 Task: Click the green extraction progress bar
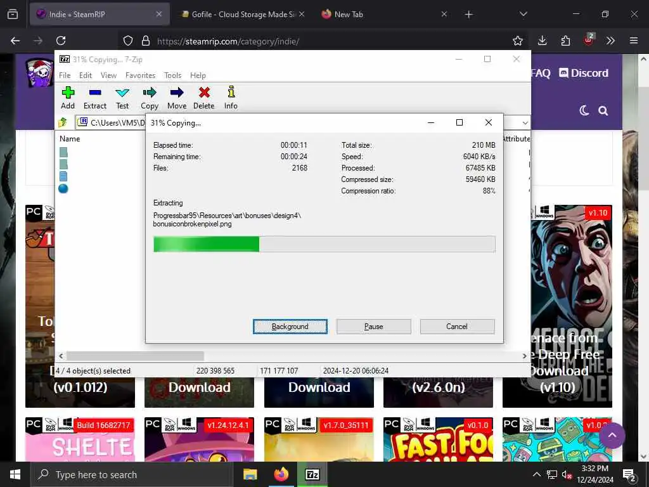coord(324,244)
